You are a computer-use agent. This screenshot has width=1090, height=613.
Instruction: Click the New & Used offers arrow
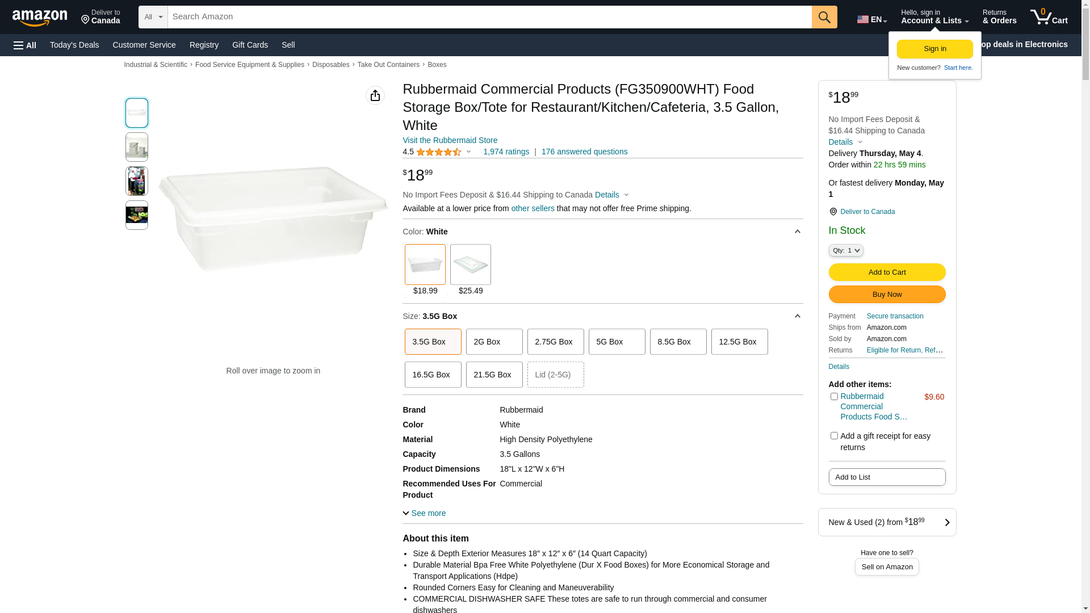tap(947, 522)
